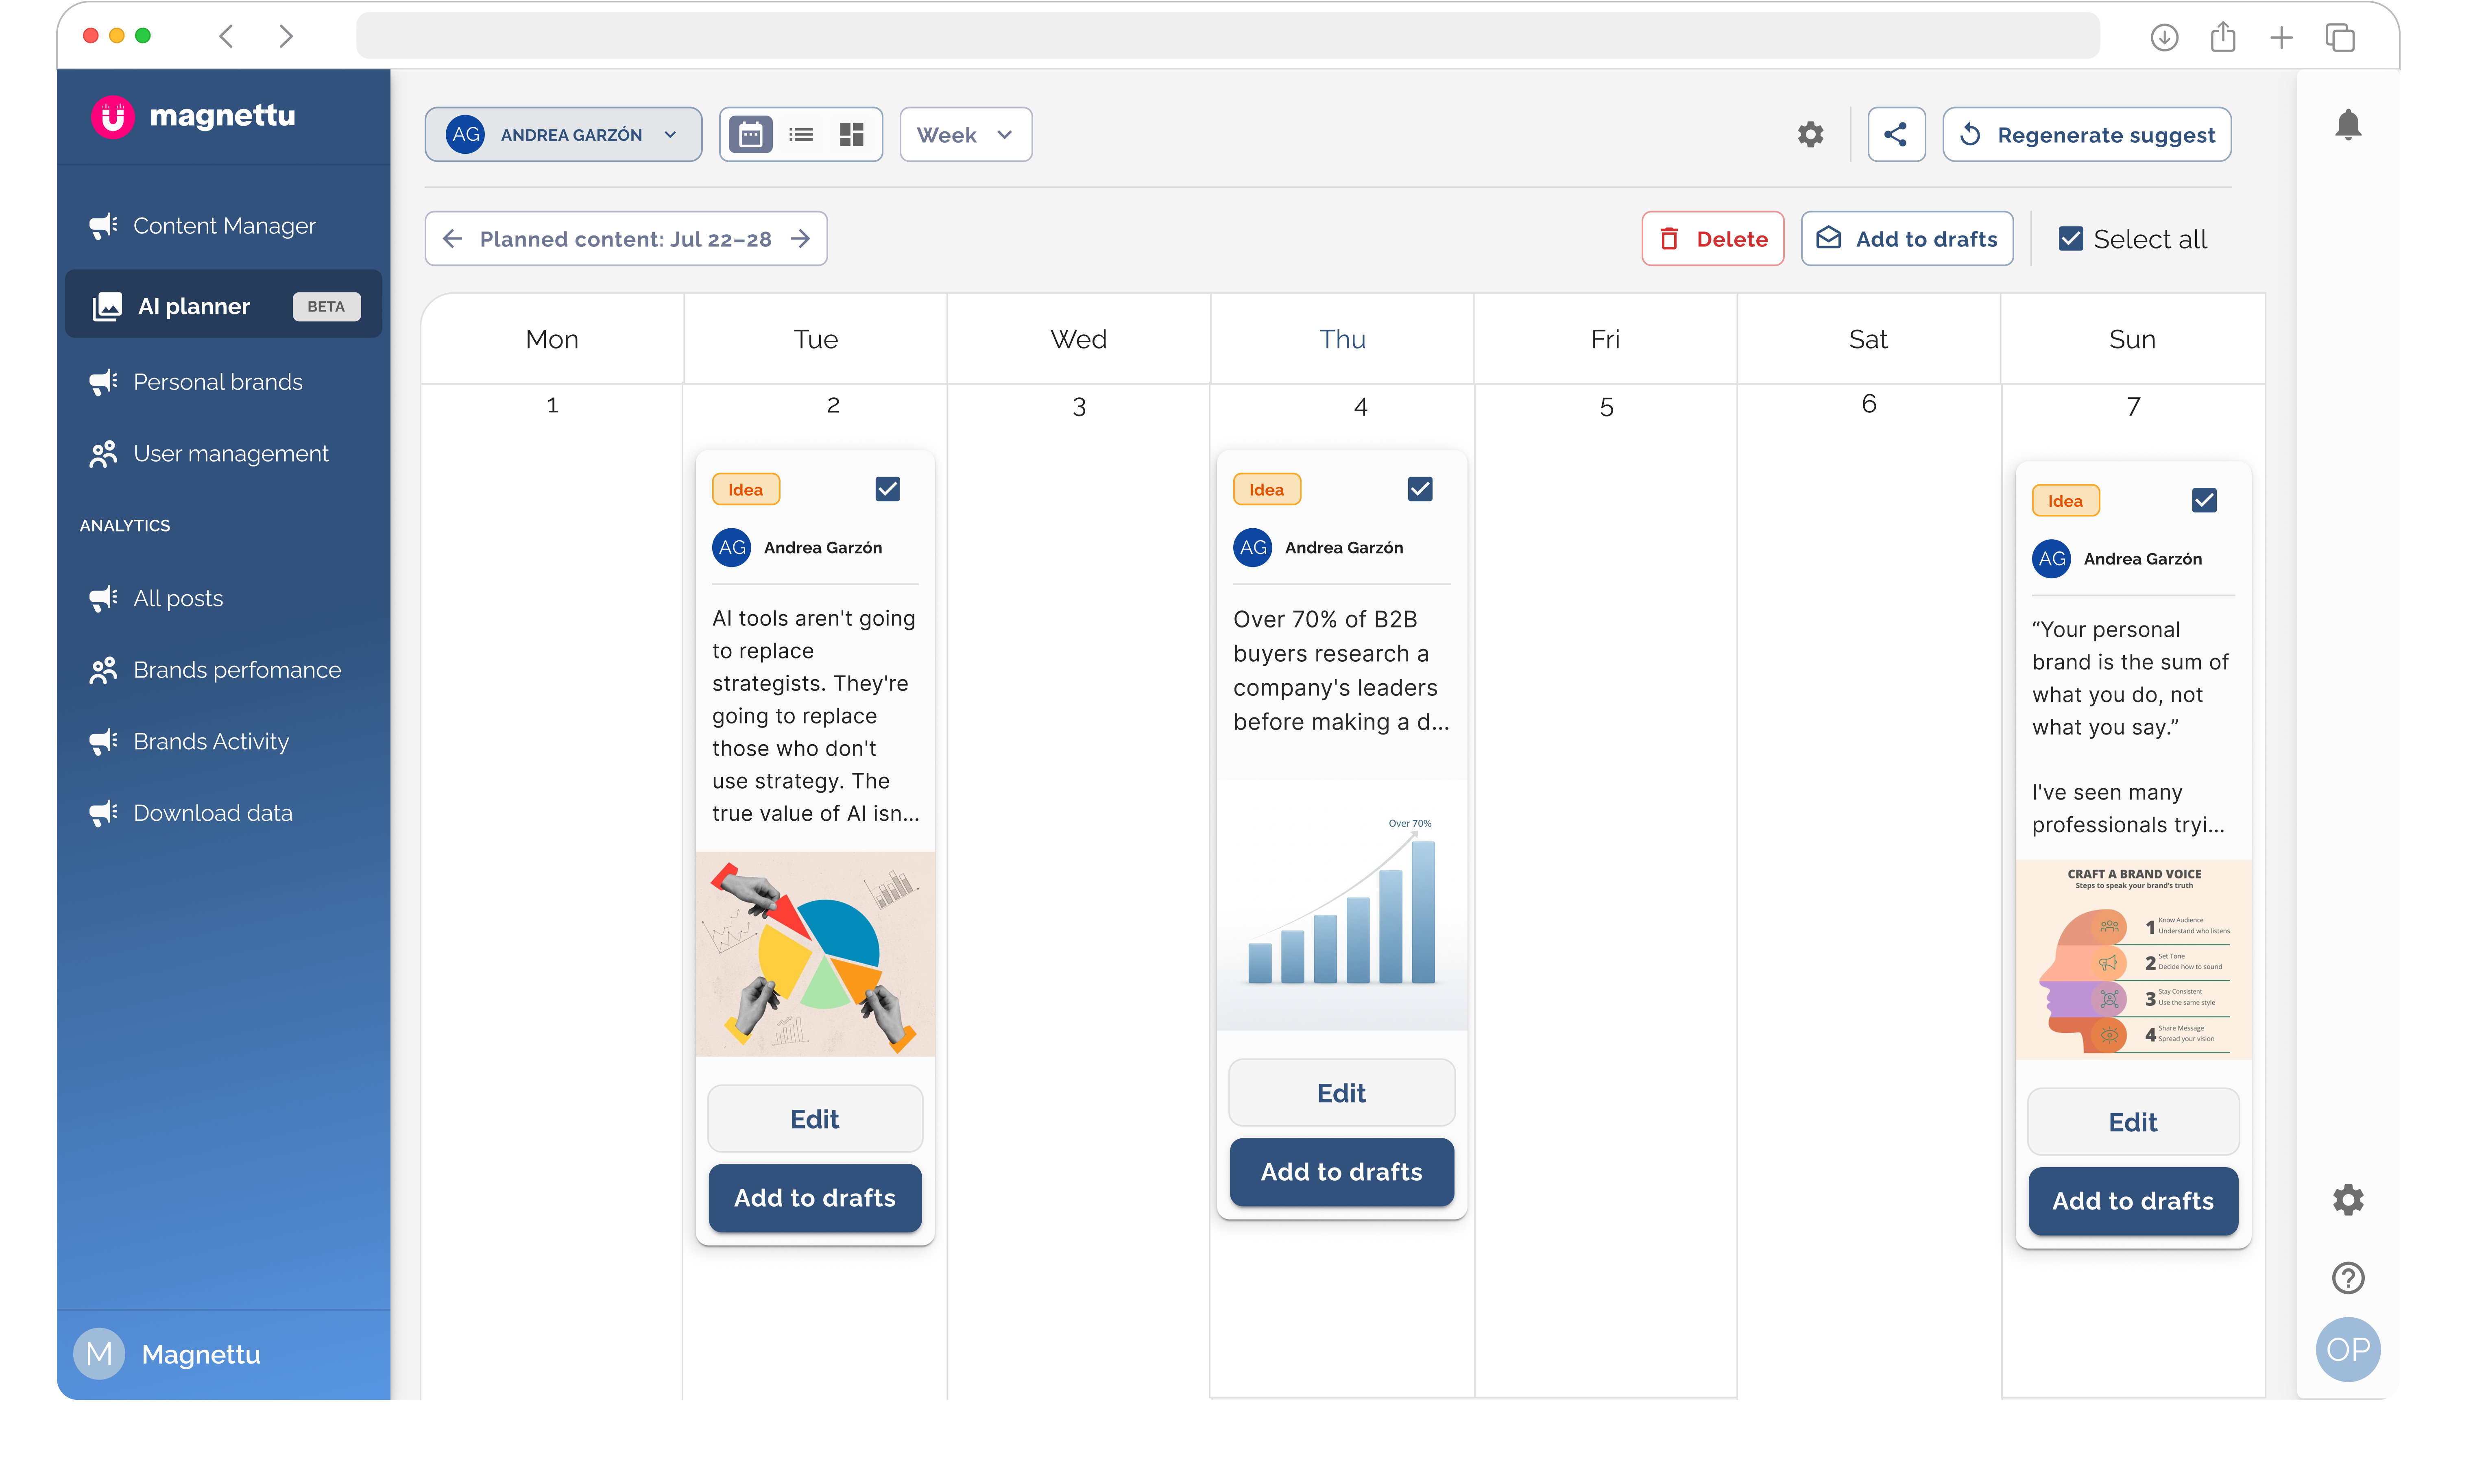2486x1484 pixels.
Task: Click browser forward arrow
Action: pos(286,36)
